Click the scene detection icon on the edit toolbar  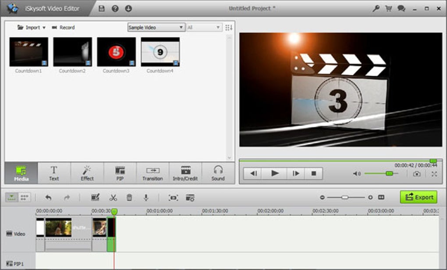coord(190,197)
